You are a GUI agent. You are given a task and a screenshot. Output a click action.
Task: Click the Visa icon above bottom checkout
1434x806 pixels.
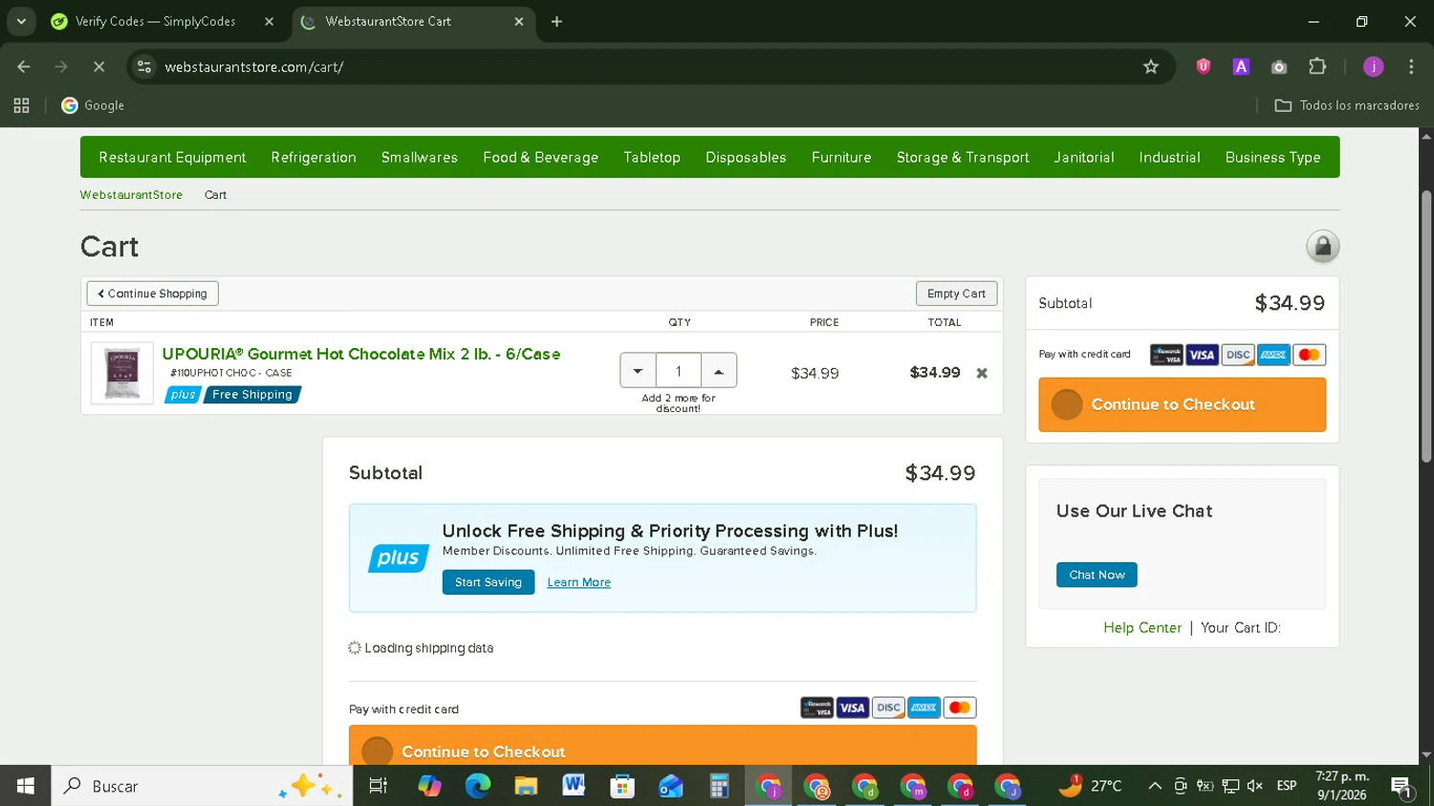click(852, 708)
